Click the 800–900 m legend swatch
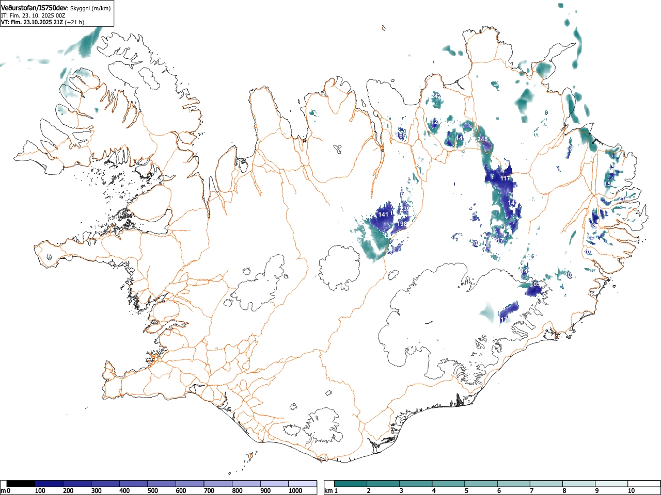This screenshot has width=661, height=495. (x=246, y=484)
